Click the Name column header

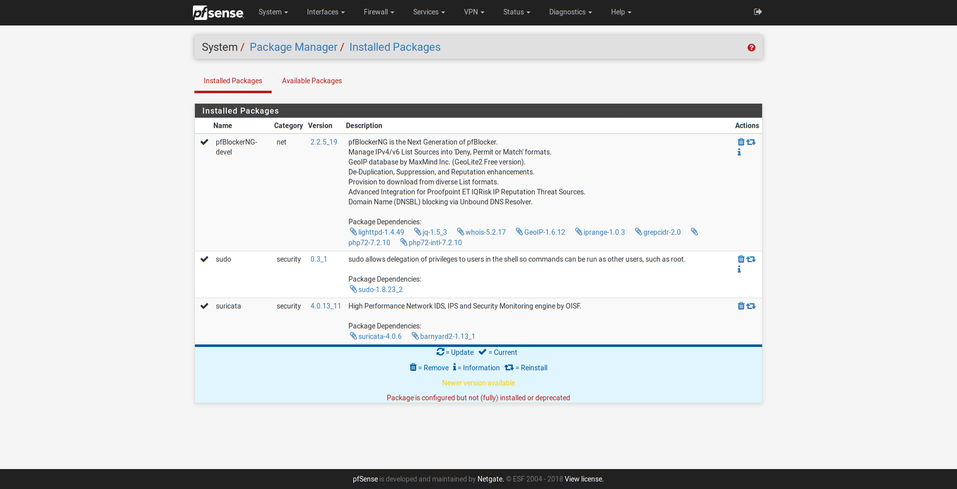[223, 126]
